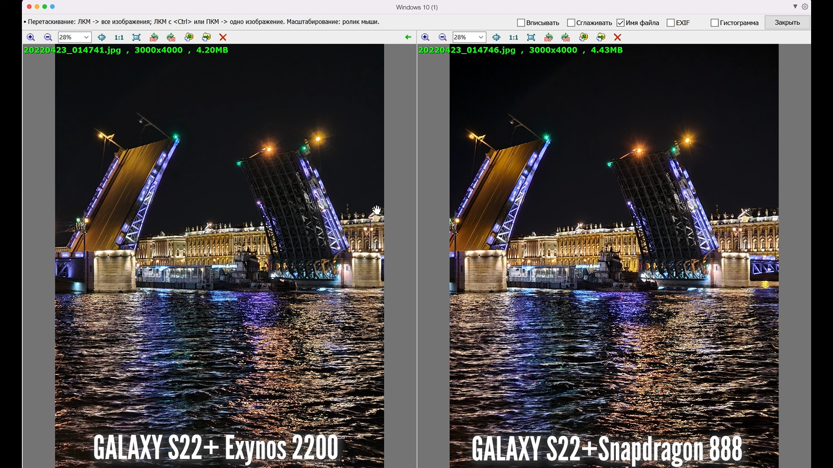Viewport: 833px width, 468px height.
Task: Zoom out on the 014741.jpg image
Action: point(48,37)
